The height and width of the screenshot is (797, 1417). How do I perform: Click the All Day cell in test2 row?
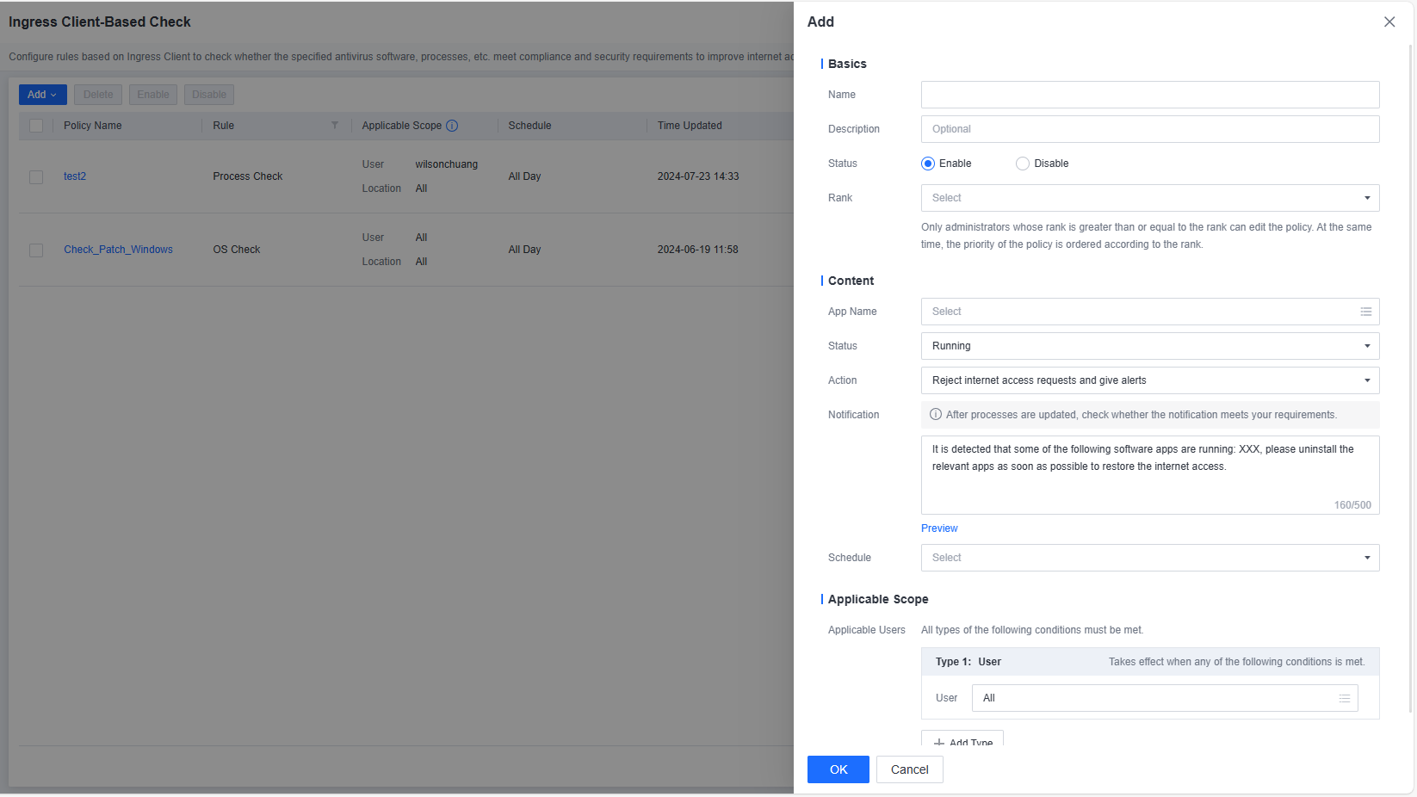coord(524,176)
